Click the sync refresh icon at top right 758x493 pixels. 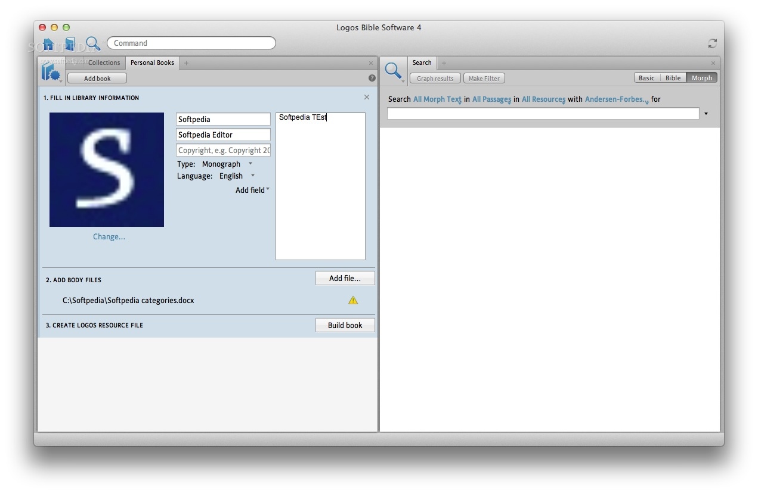[x=712, y=43]
